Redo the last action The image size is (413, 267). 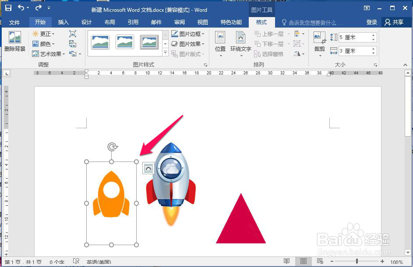pos(39,8)
